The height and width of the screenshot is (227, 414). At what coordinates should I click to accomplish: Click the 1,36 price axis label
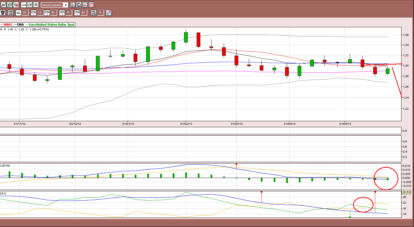click(405, 35)
